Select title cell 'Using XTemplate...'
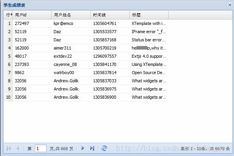Viewport: 234px width, 156px height. (149, 64)
